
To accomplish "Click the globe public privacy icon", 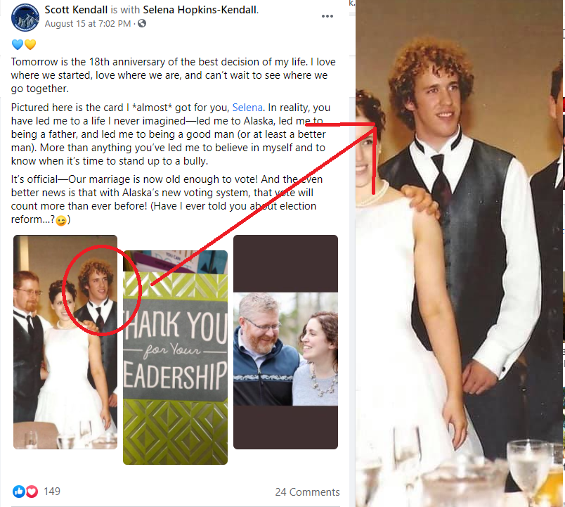I will point(142,23).
